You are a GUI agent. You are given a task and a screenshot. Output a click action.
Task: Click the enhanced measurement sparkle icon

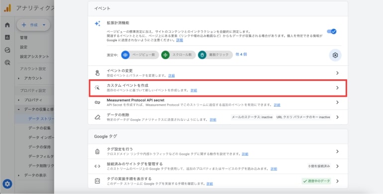pyautogui.click(x=97, y=23)
